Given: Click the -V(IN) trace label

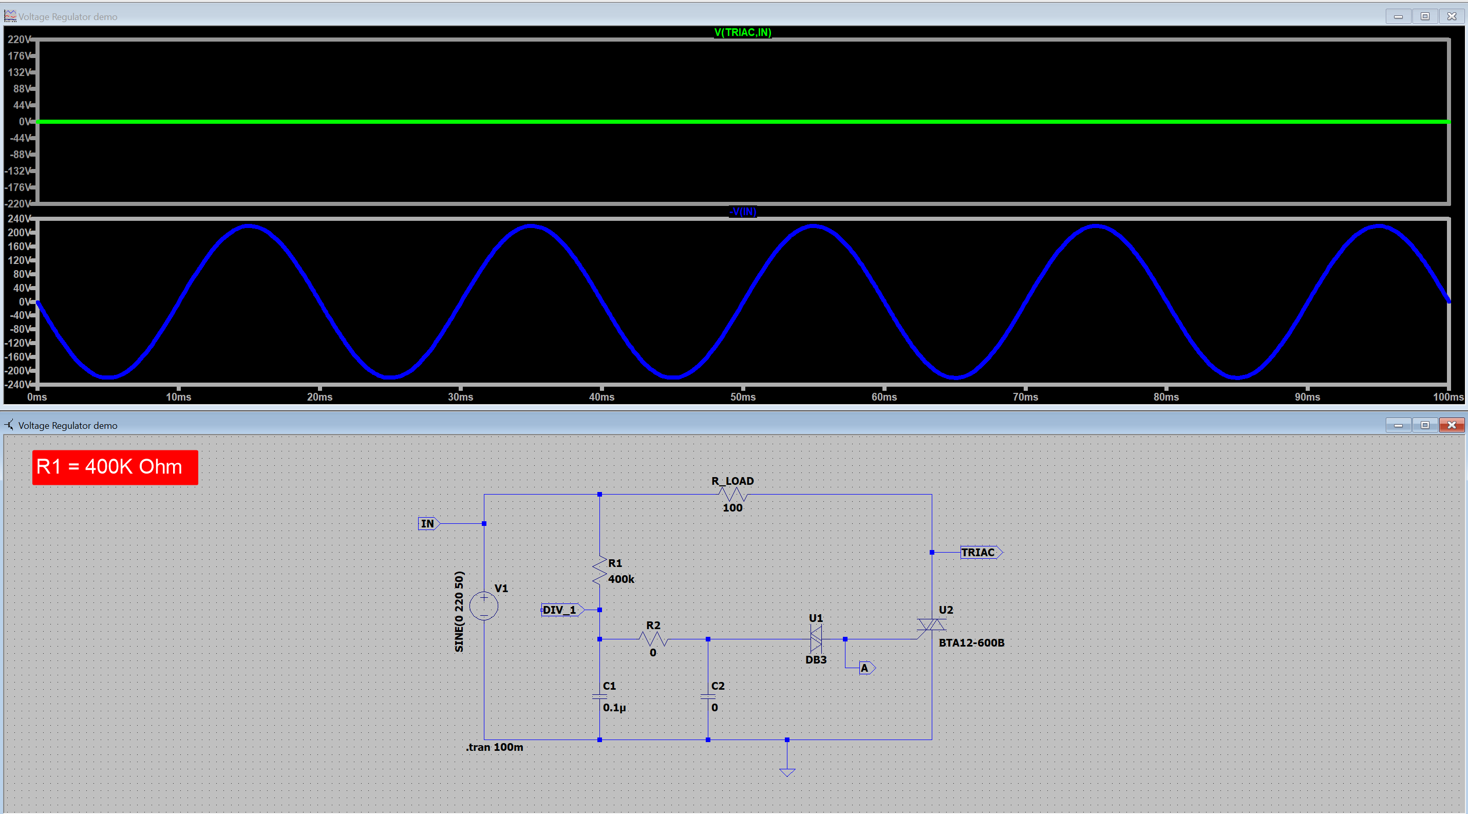Looking at the screenshot, I should (x=743, y=212).
